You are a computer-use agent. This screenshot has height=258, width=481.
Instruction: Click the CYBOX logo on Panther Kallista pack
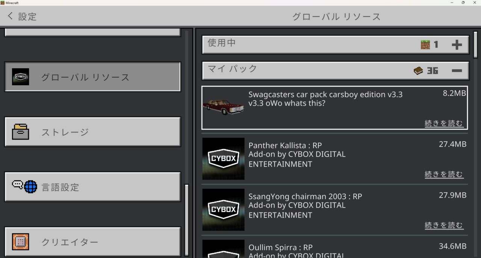[223, 158]
